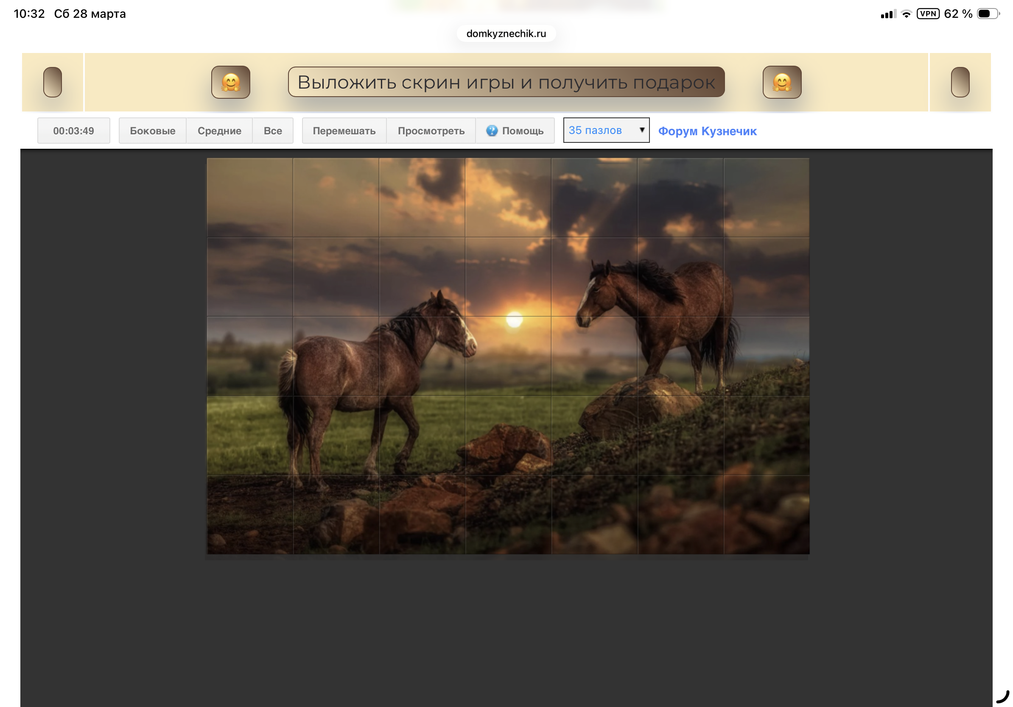Click the Выложить скрин игры banner
Viewport: 1013px width, 707px height.
tap(506, 82)
